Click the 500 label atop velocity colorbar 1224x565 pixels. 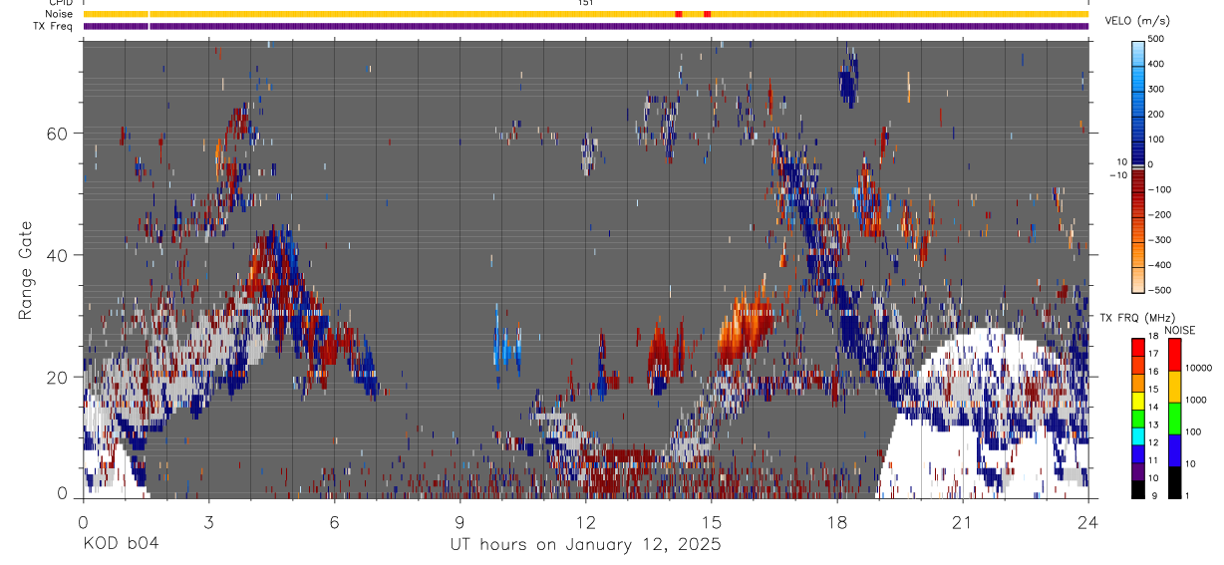1156,39
